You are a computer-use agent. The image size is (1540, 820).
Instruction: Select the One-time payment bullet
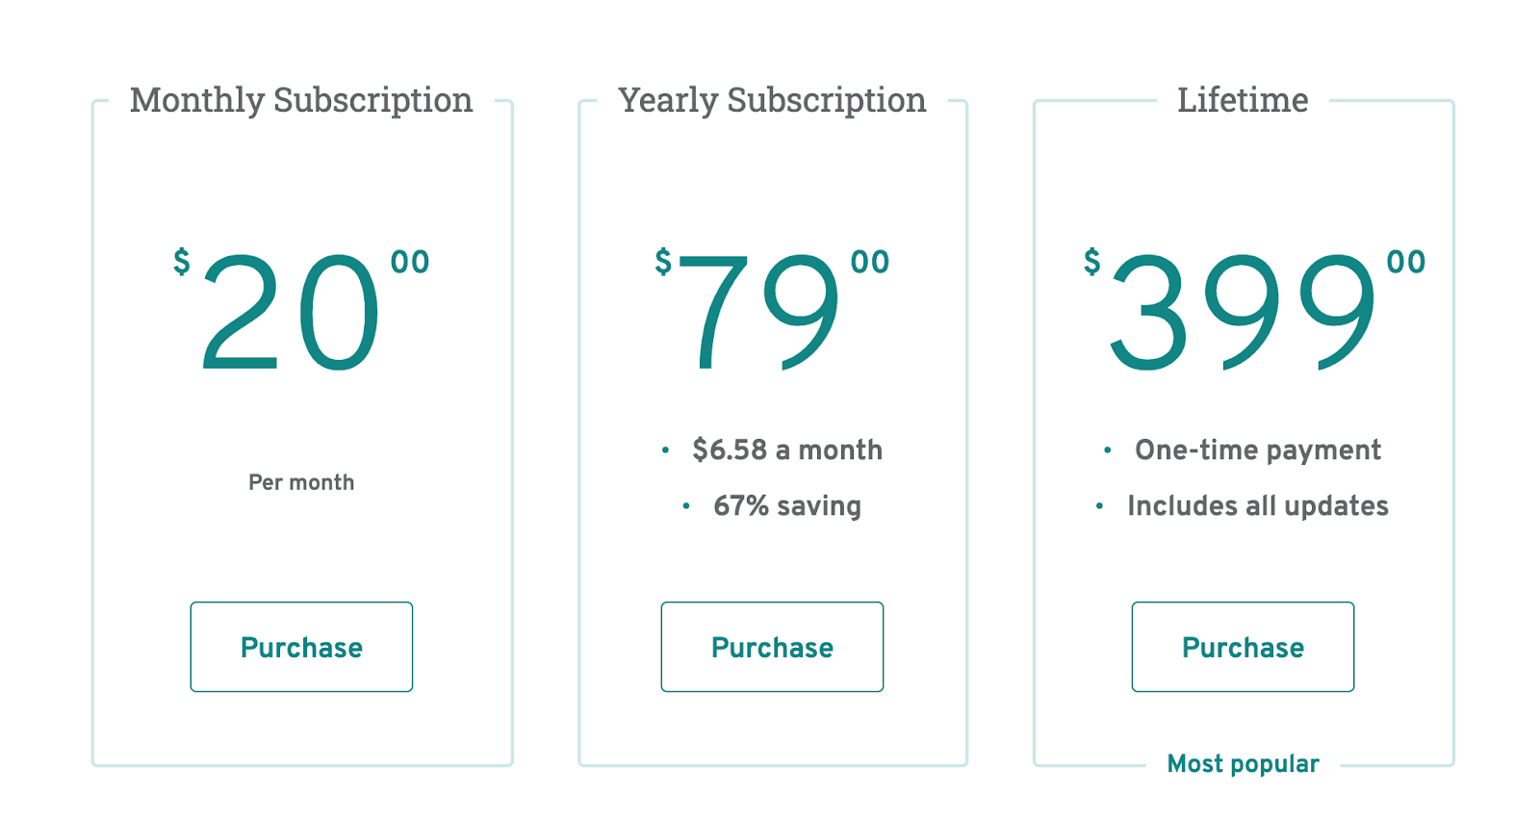point(1257,449)
